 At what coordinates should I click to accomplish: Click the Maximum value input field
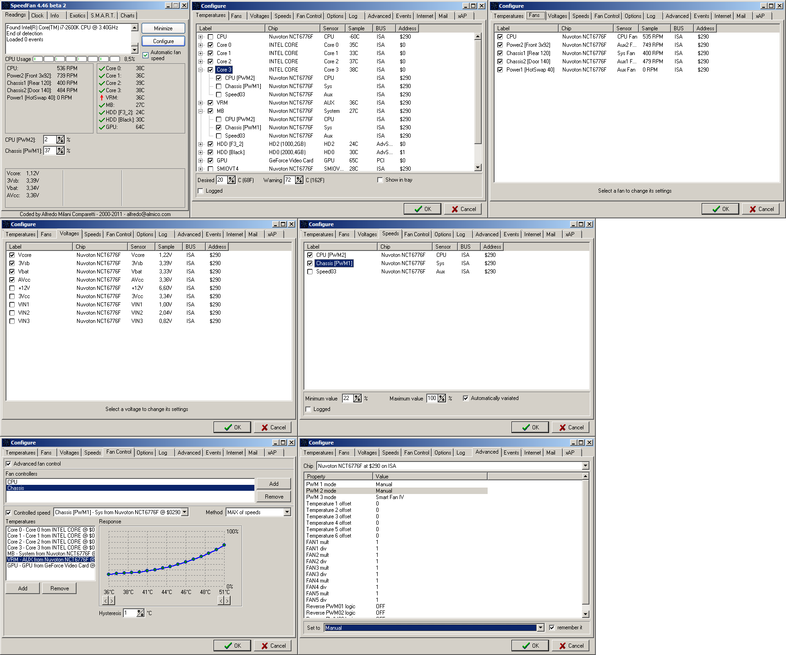coord(432,398)
